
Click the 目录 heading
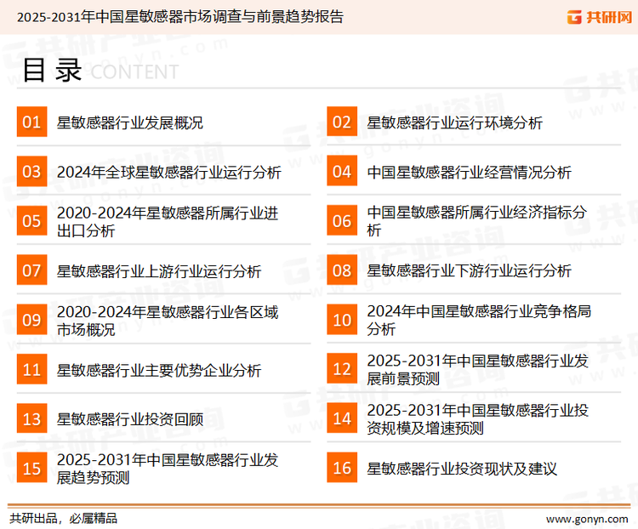[x=52, y=71]
